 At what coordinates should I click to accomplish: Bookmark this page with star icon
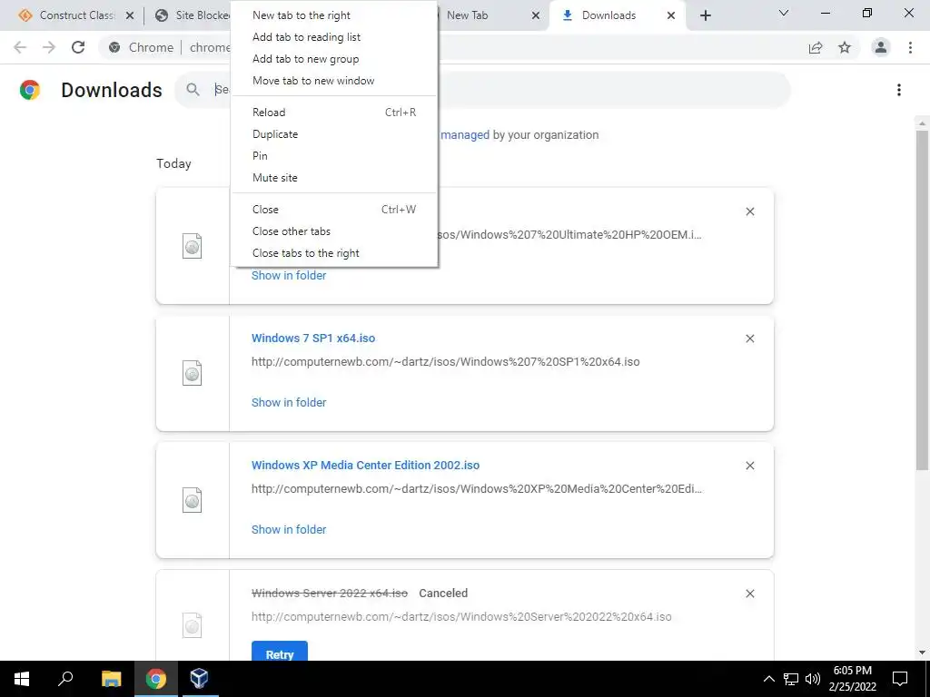pos(845,47)
